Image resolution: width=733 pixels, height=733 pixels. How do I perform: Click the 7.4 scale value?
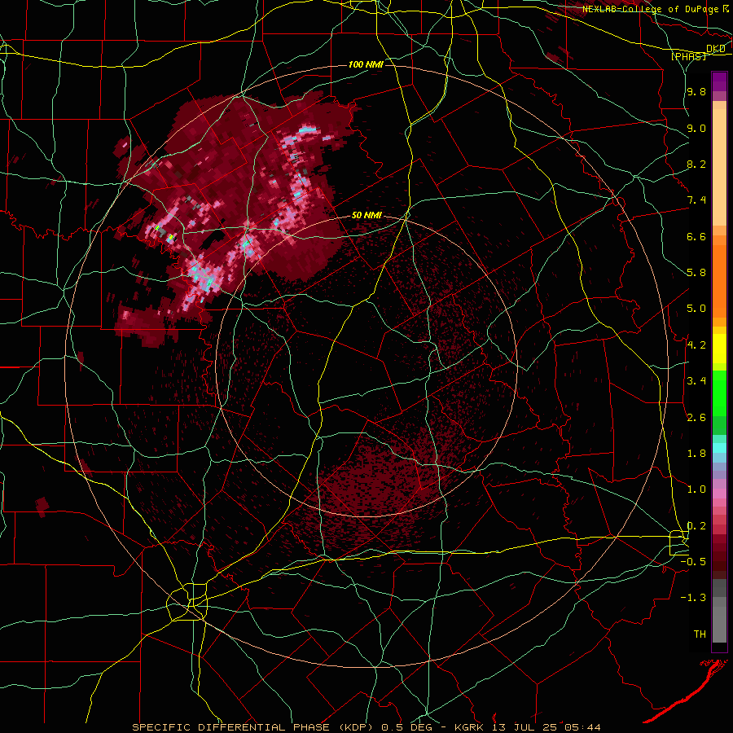(696, 200)
